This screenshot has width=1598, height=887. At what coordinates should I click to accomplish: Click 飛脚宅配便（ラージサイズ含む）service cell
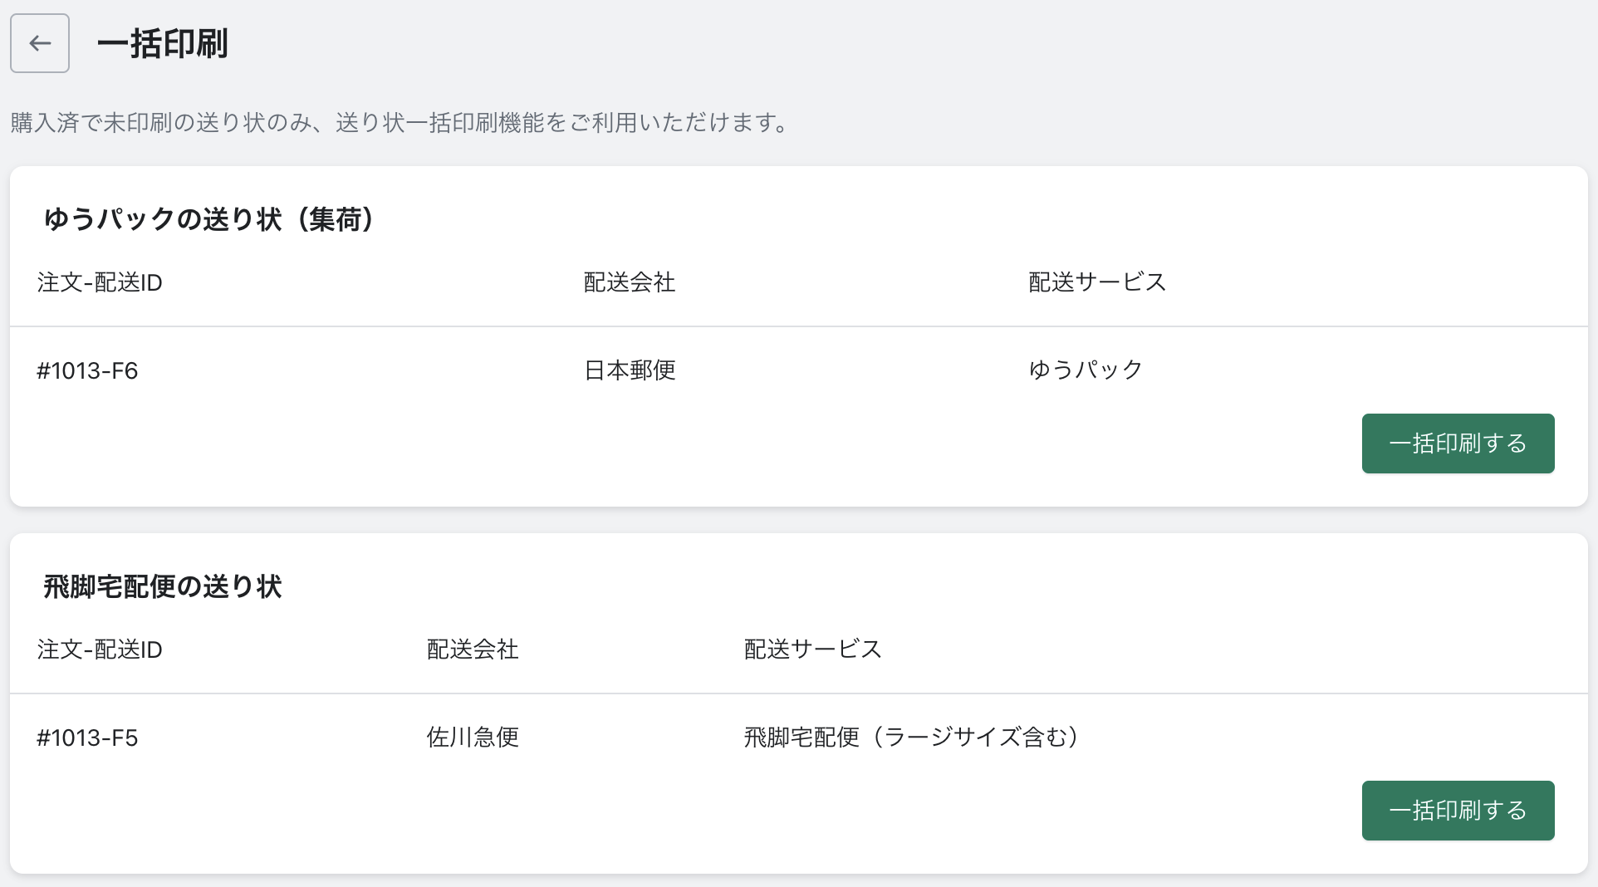coord(911,738)
